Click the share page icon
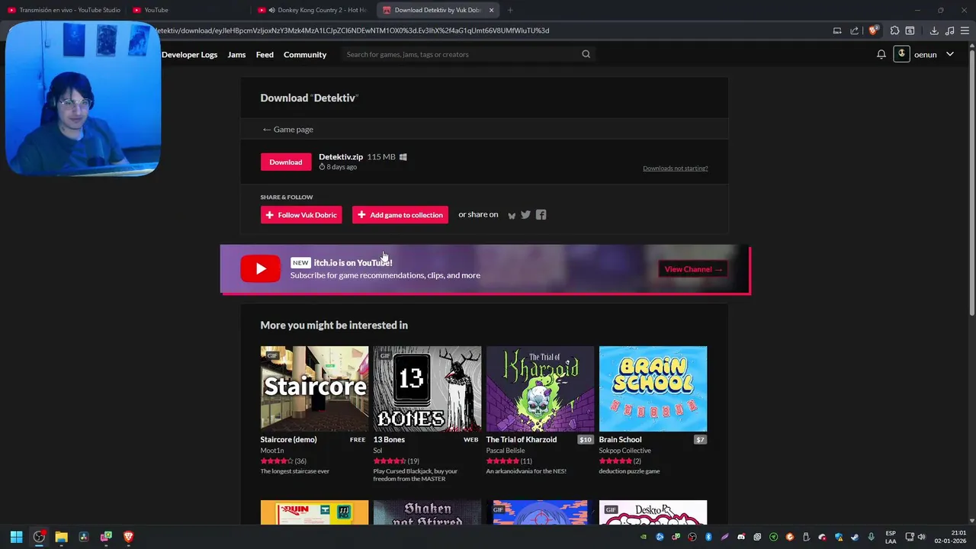Image resolution: width=976 pixels, height=549 pixels. pos(854,30)
